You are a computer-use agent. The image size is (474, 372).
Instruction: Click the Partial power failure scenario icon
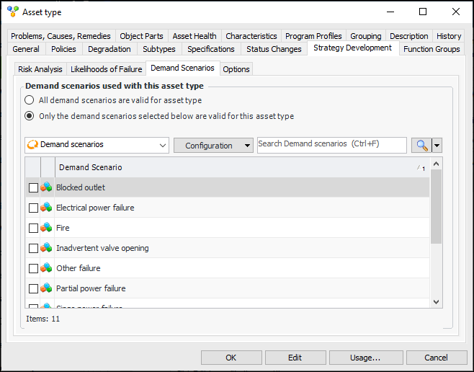(x=46, y=288)
